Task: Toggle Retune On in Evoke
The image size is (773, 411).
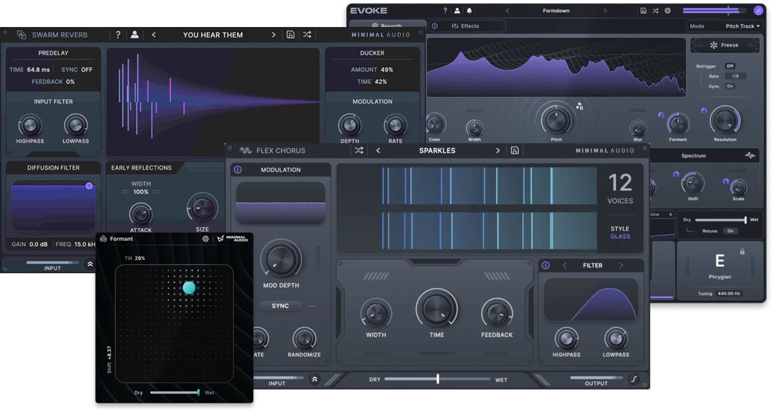Action: tap(730, 231)
